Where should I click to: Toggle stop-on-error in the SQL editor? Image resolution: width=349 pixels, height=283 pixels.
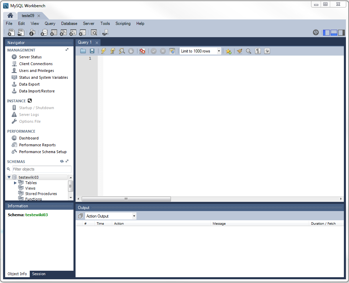coord(142,51)
